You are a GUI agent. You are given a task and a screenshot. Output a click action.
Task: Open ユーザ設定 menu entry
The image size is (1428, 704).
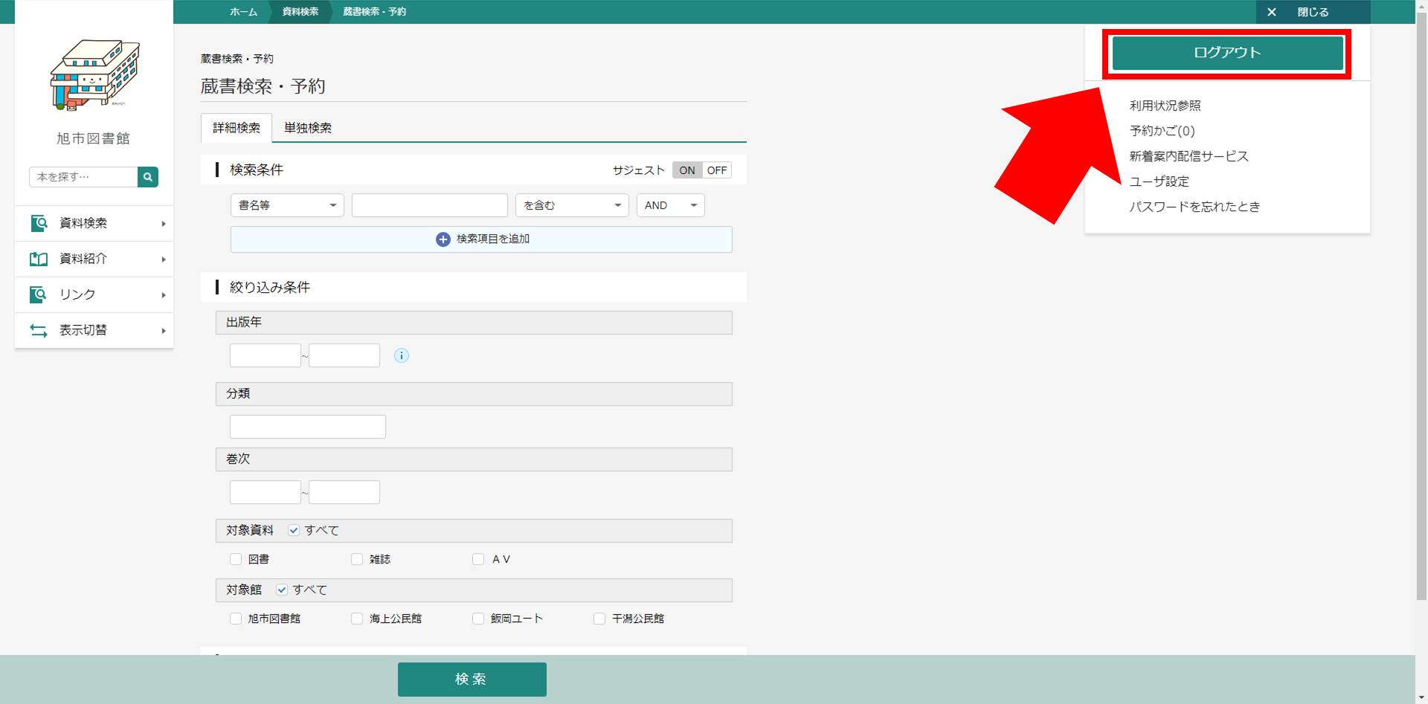point(1159,181)
